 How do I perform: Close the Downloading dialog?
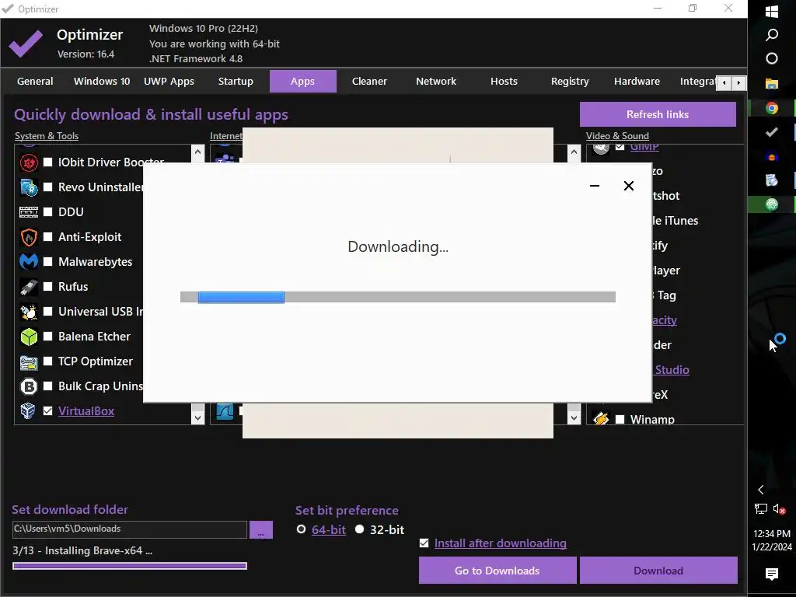point(628,186)
